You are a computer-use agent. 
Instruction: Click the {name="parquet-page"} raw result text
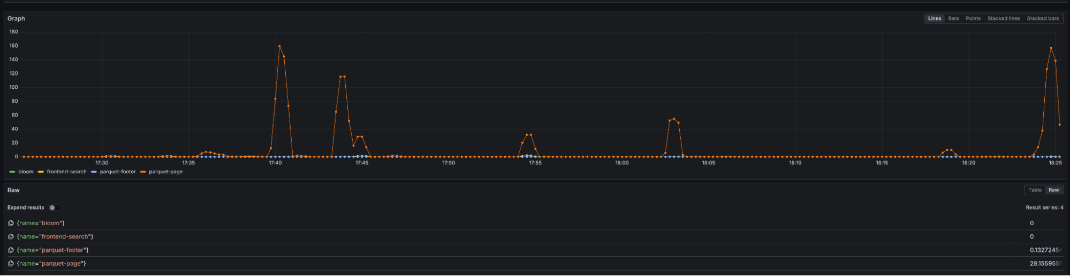pos(51,263)
